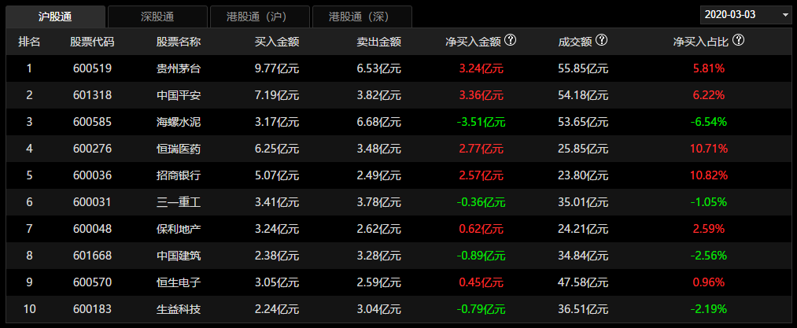Open help icon next to 净买入金额
The image size is (797, 328).
(511, 39)
